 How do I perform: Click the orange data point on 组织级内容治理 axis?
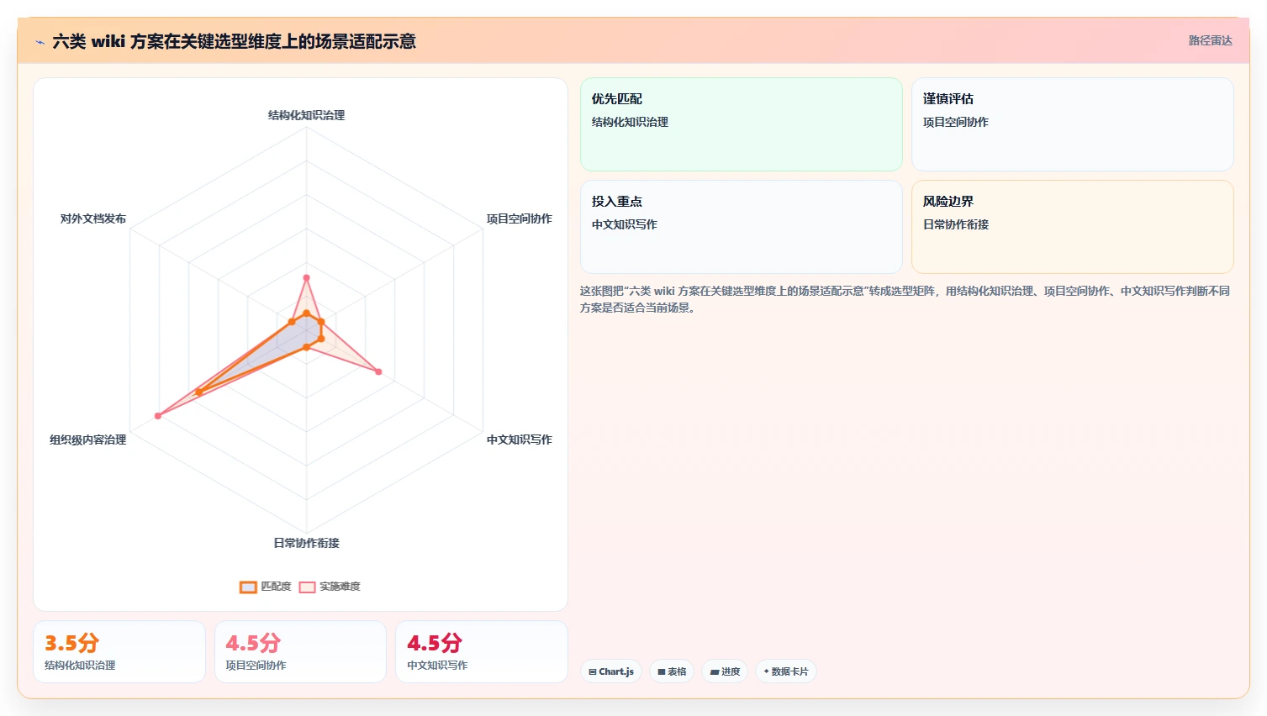click(x=198, y=392)
